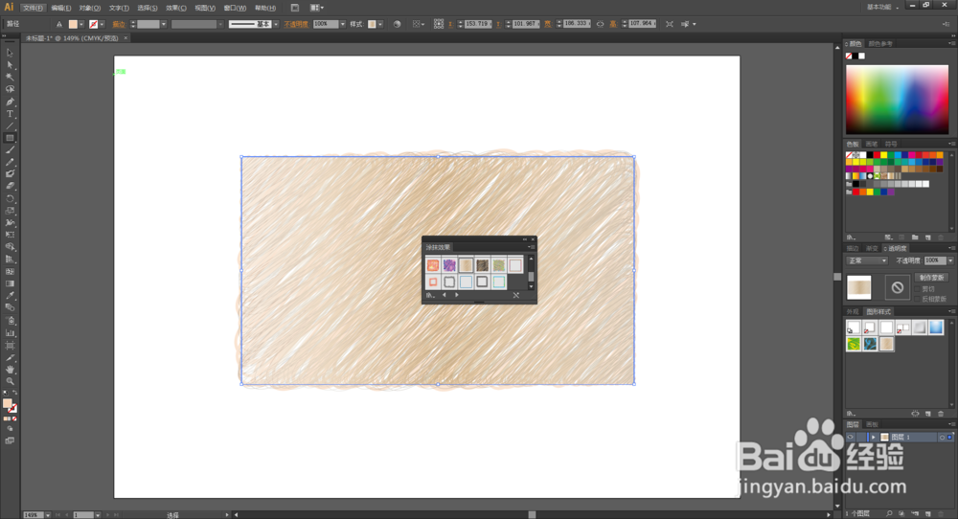Click the create new layer icon
This screenshot has height=519, width=958.
(x=928, y=514)
